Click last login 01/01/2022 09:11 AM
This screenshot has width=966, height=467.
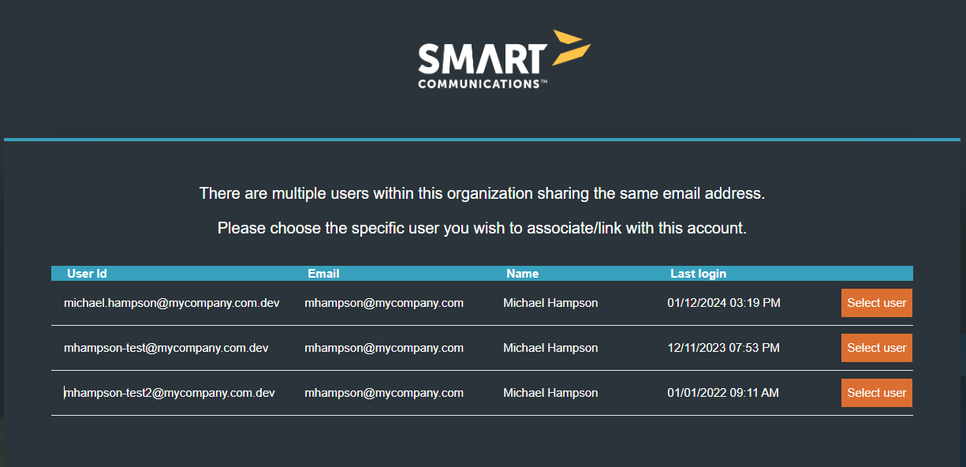click(x=723, y=393)
